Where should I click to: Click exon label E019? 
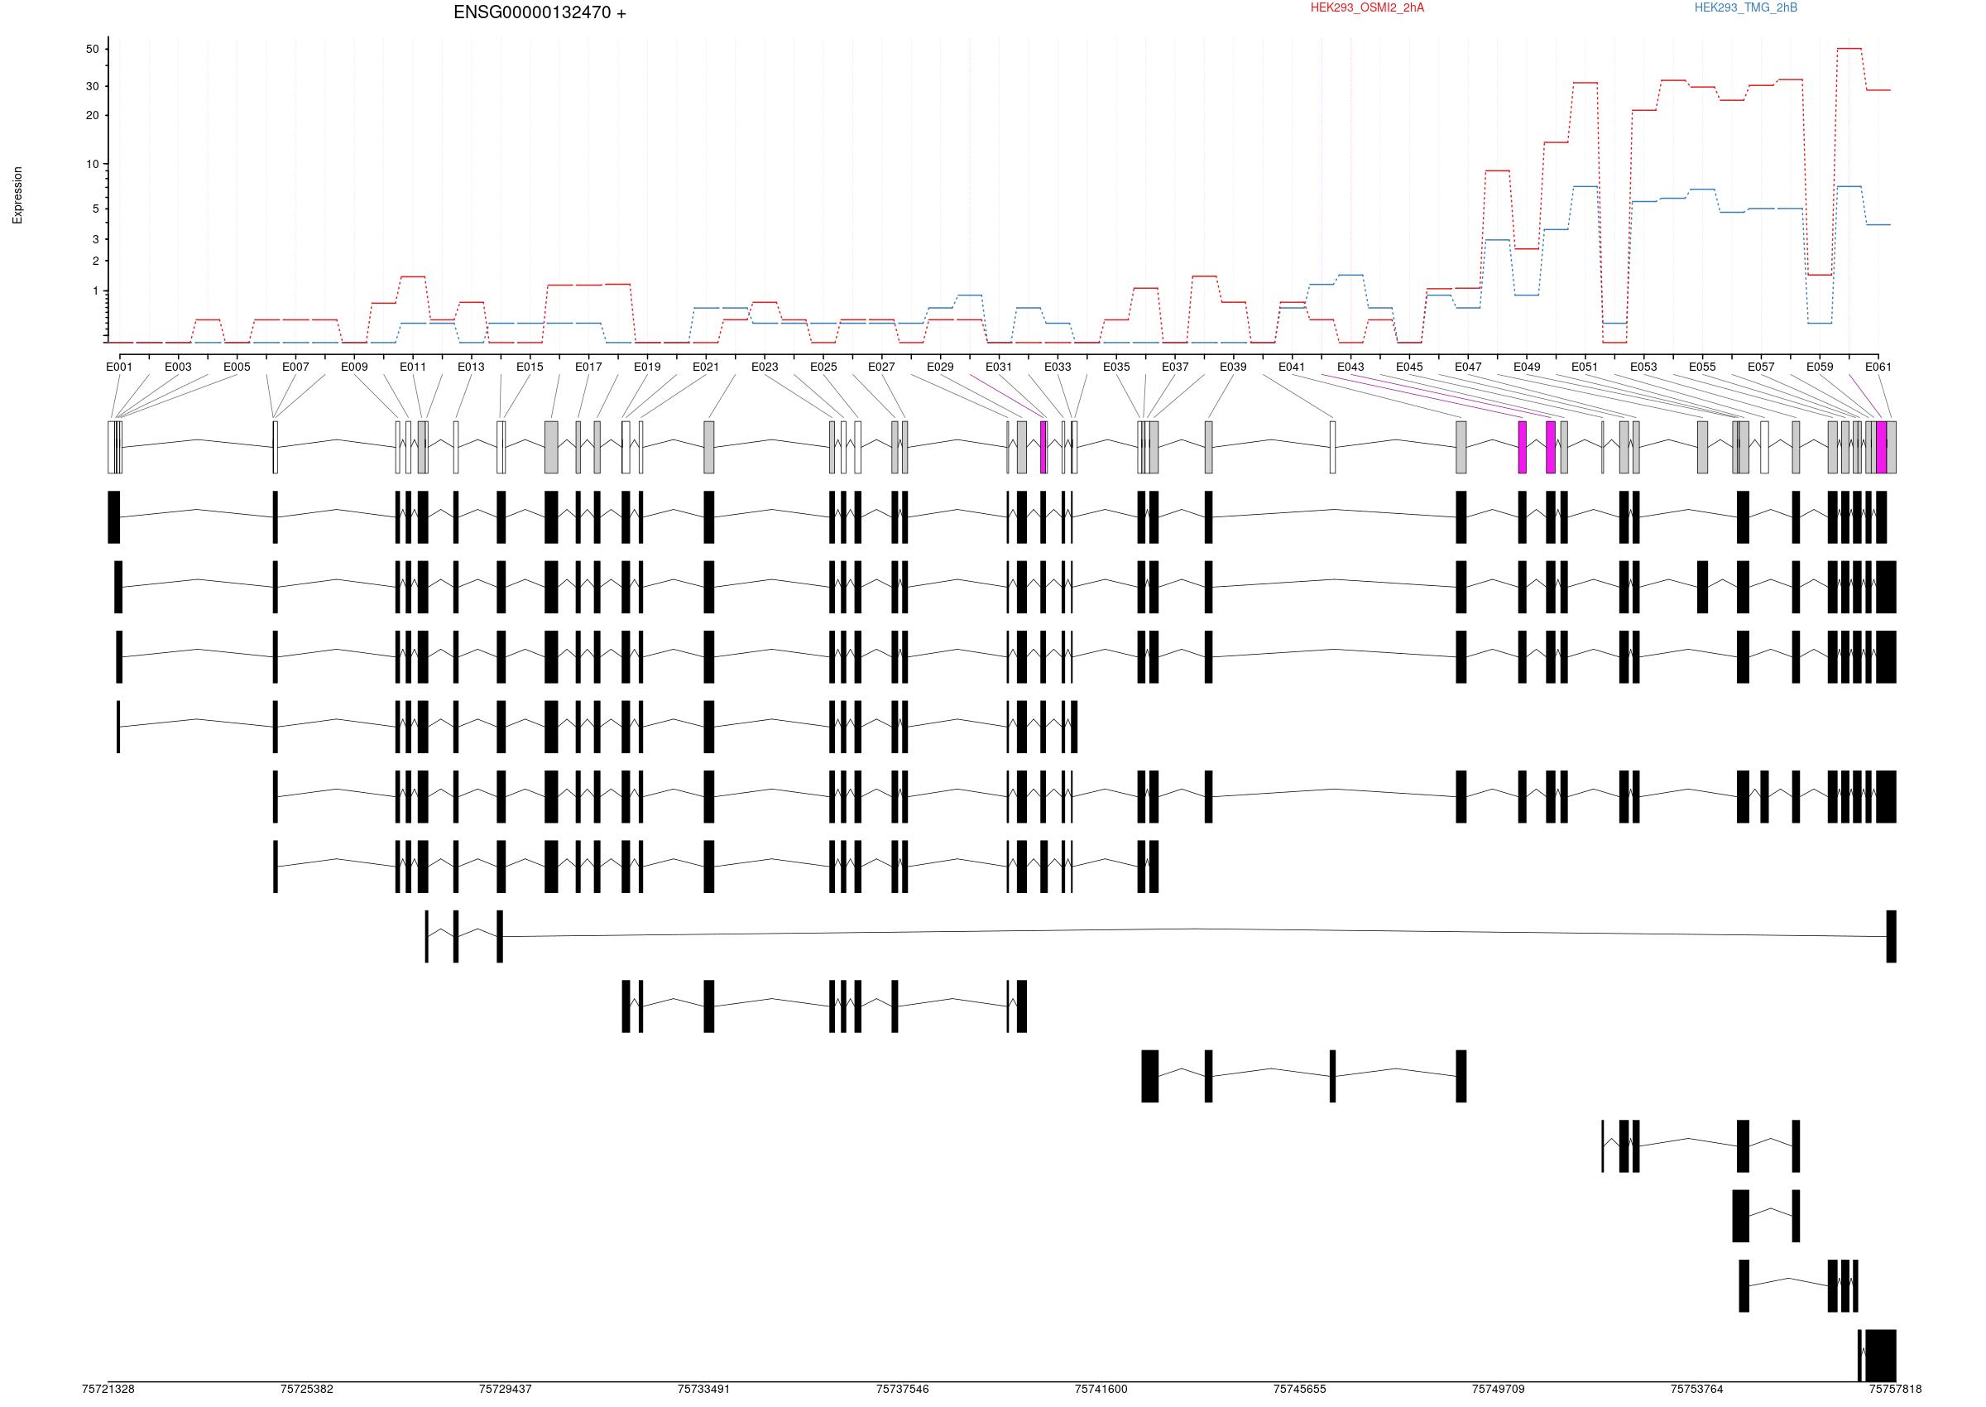point(647,367)
